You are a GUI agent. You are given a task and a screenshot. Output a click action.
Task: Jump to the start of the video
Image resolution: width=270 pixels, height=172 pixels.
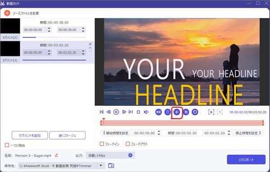click(x=102, y=112)
